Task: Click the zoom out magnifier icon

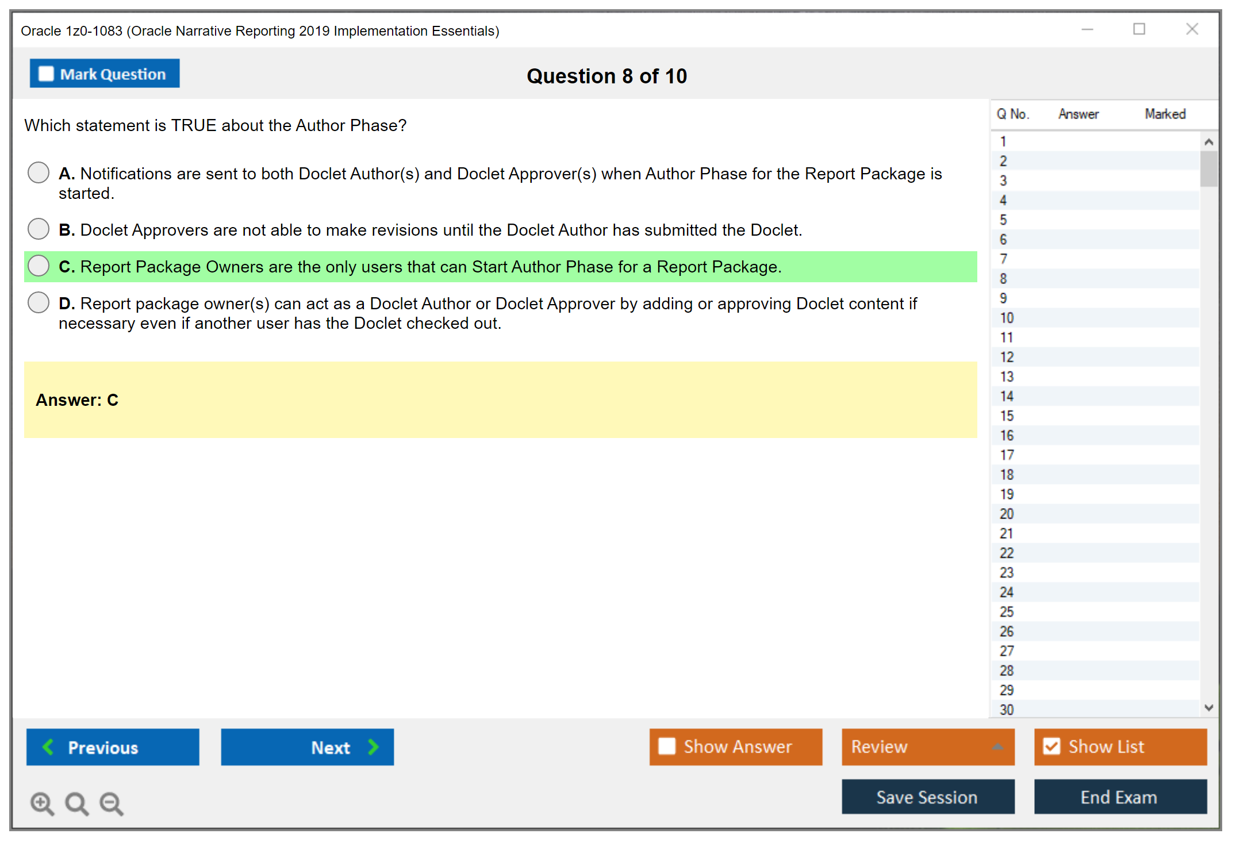Action: pos(111,803)
